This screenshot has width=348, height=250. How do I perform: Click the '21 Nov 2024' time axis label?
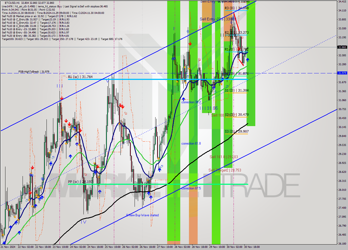[8, 247]
